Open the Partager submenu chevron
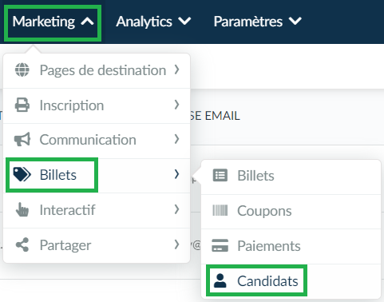This screenshot has height=302, width=384. 176,244
